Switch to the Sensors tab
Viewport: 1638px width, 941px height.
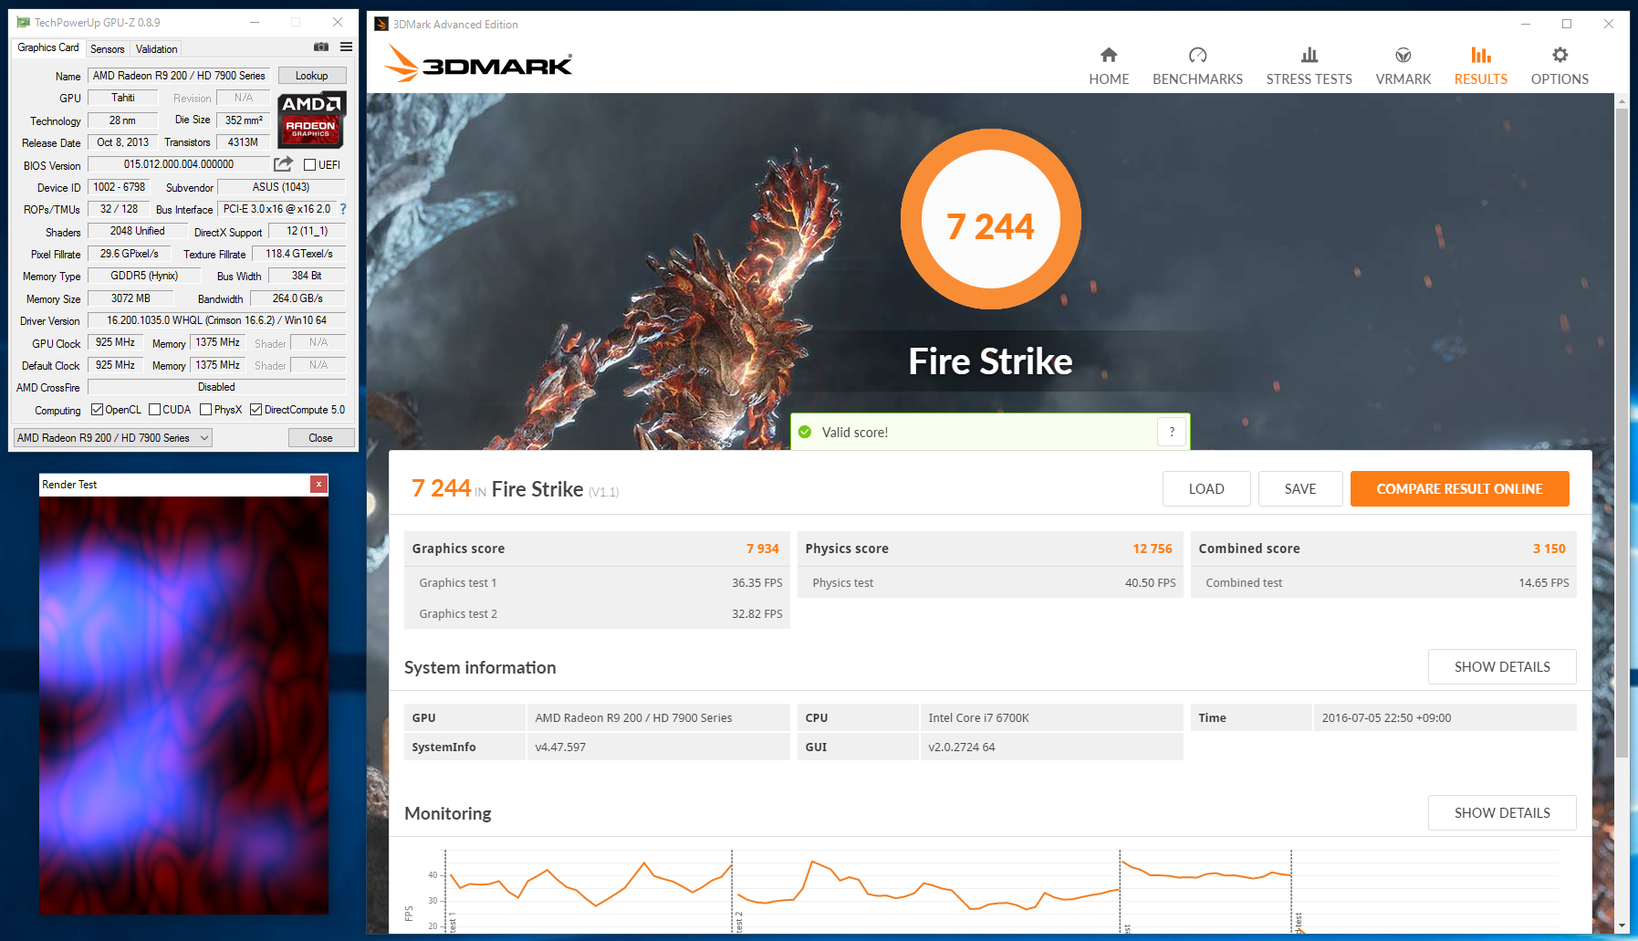tap(108, 49)
